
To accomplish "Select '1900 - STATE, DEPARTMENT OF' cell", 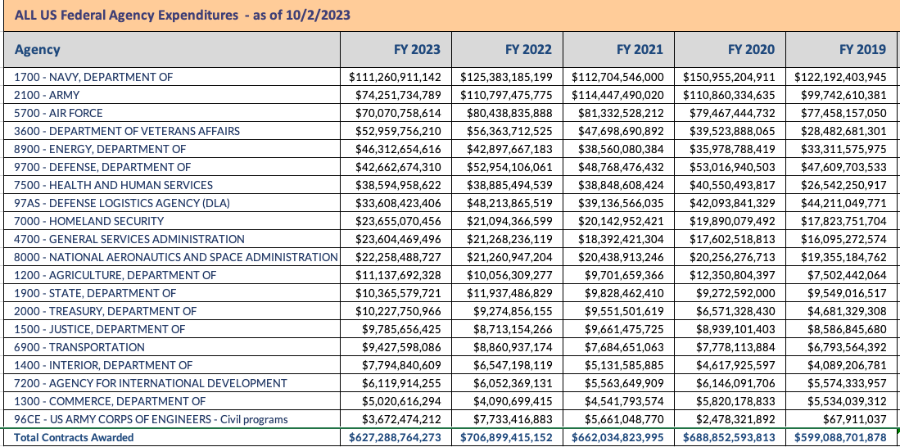I will coord(172,292).
